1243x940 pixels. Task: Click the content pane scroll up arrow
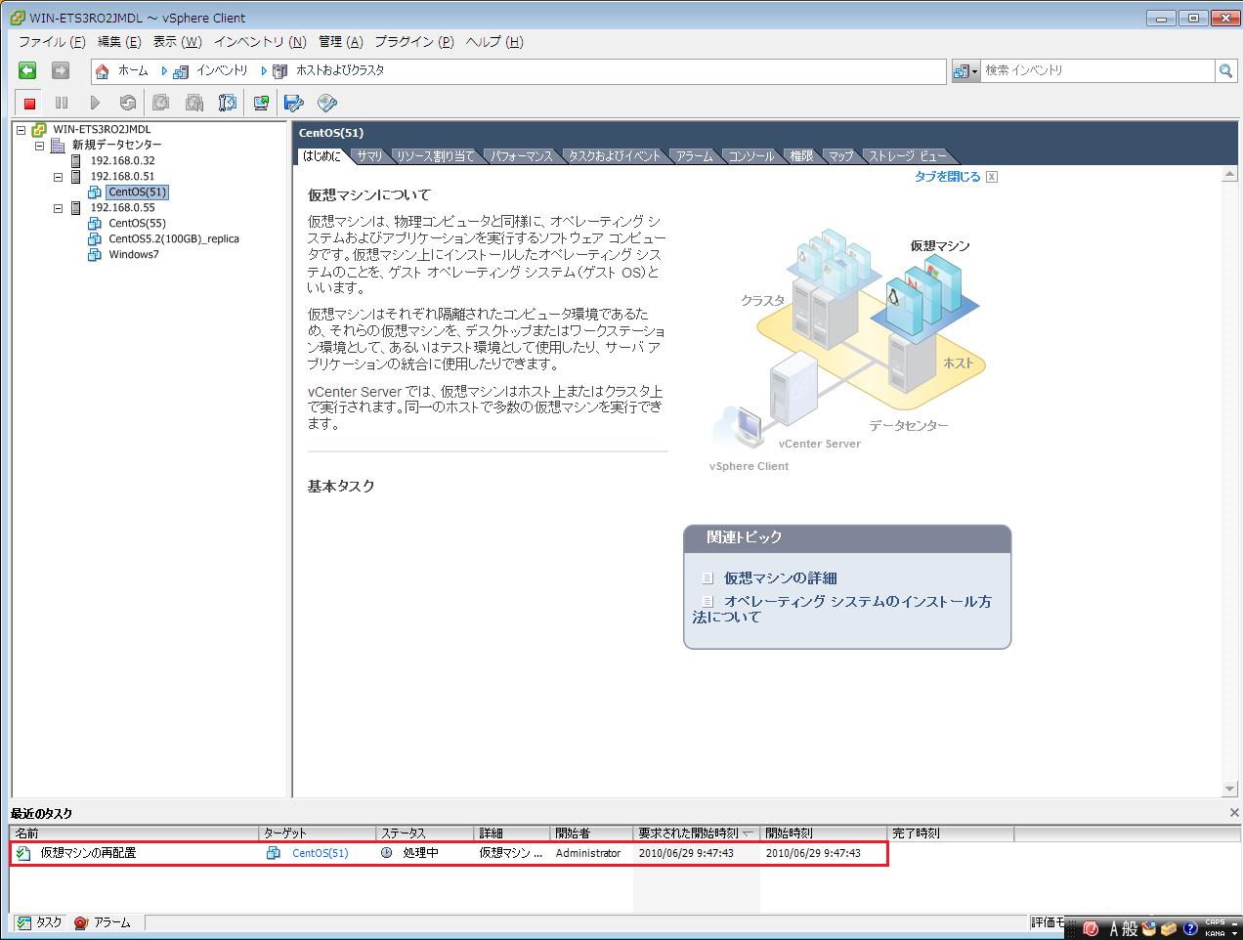tap(1229, 174)
